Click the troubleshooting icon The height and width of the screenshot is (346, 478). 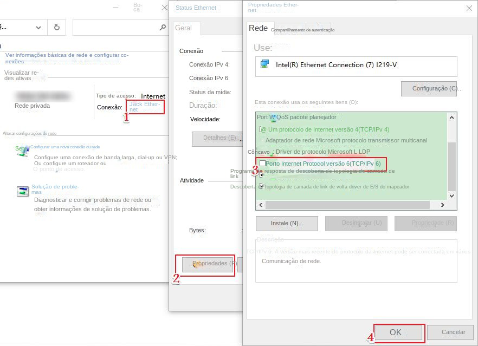tap(22, 191)
